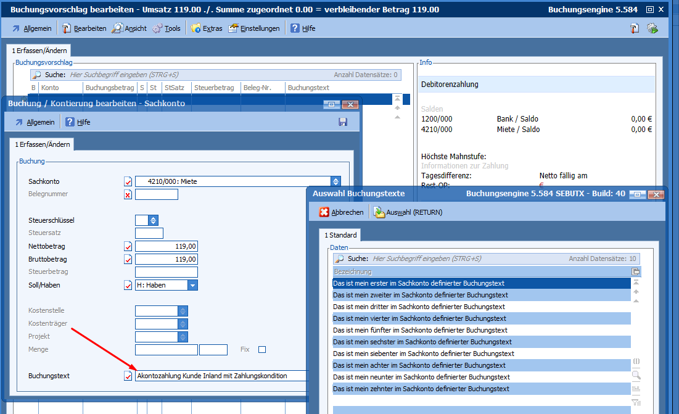Expand the Soll/Haben dropdown

[192, 285]
